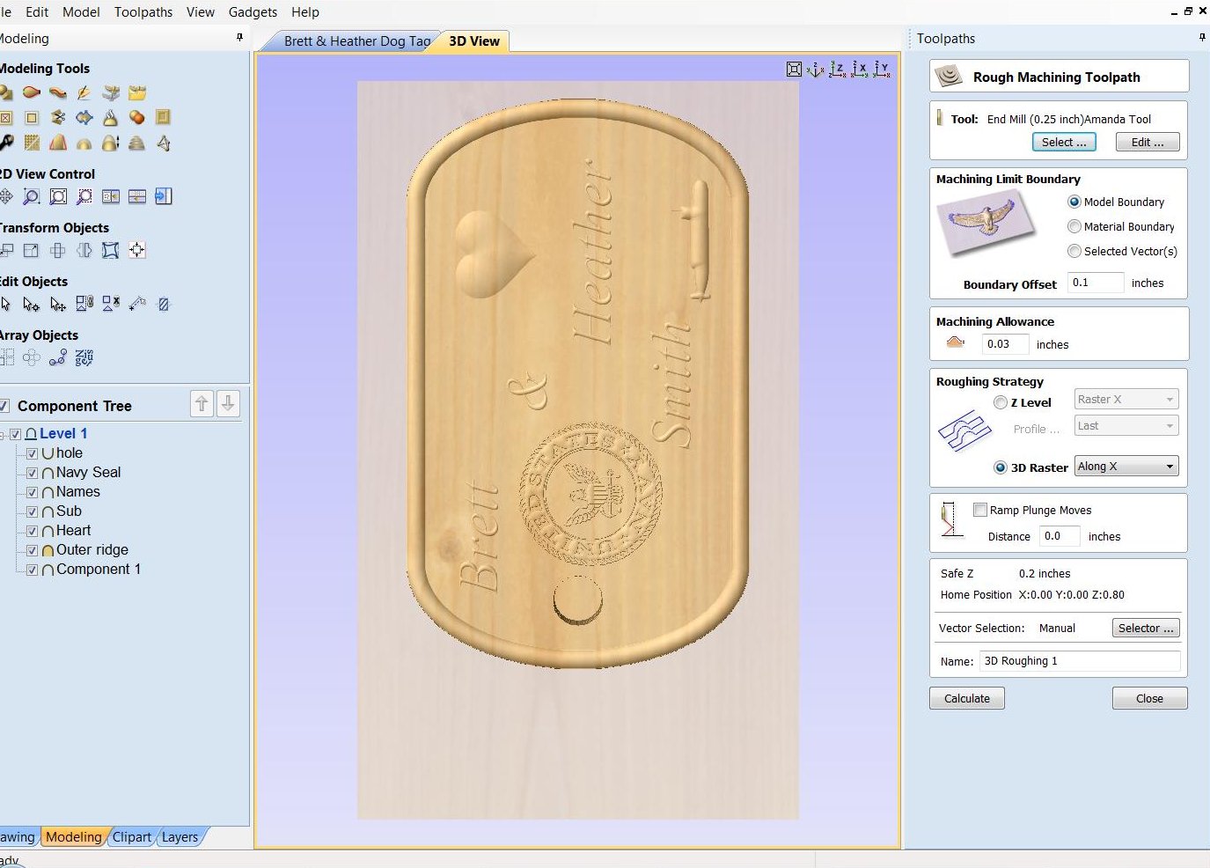Screen dimensions: 1210x868
Task: Toggle visibility checkbox for hole component
Action: point(33,453)
